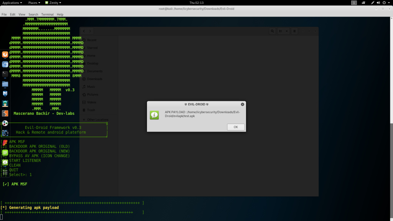Image resolution: width=393 pixels, height=221 pixels.
Task: Show all applications grid in dock
Action: 5,172
